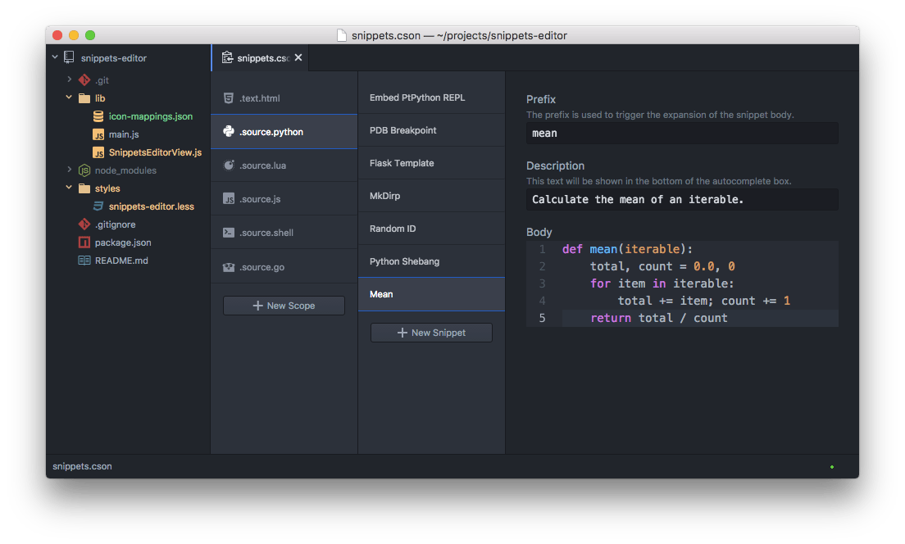Click the Python icon beside .source.python

[x=229, y=132]
